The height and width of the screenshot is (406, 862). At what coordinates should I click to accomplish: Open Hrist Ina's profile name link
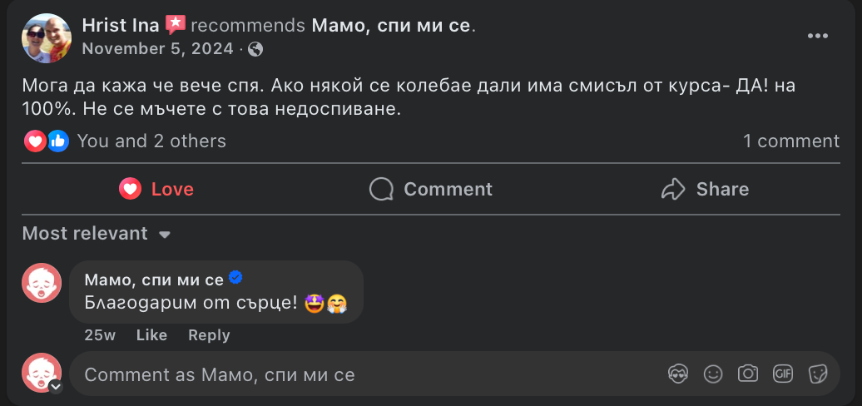tap(120, 26)
